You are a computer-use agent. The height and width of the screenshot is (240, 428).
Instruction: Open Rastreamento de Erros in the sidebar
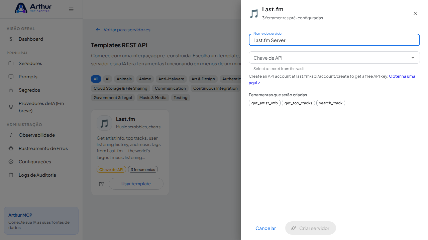[41, 148]
